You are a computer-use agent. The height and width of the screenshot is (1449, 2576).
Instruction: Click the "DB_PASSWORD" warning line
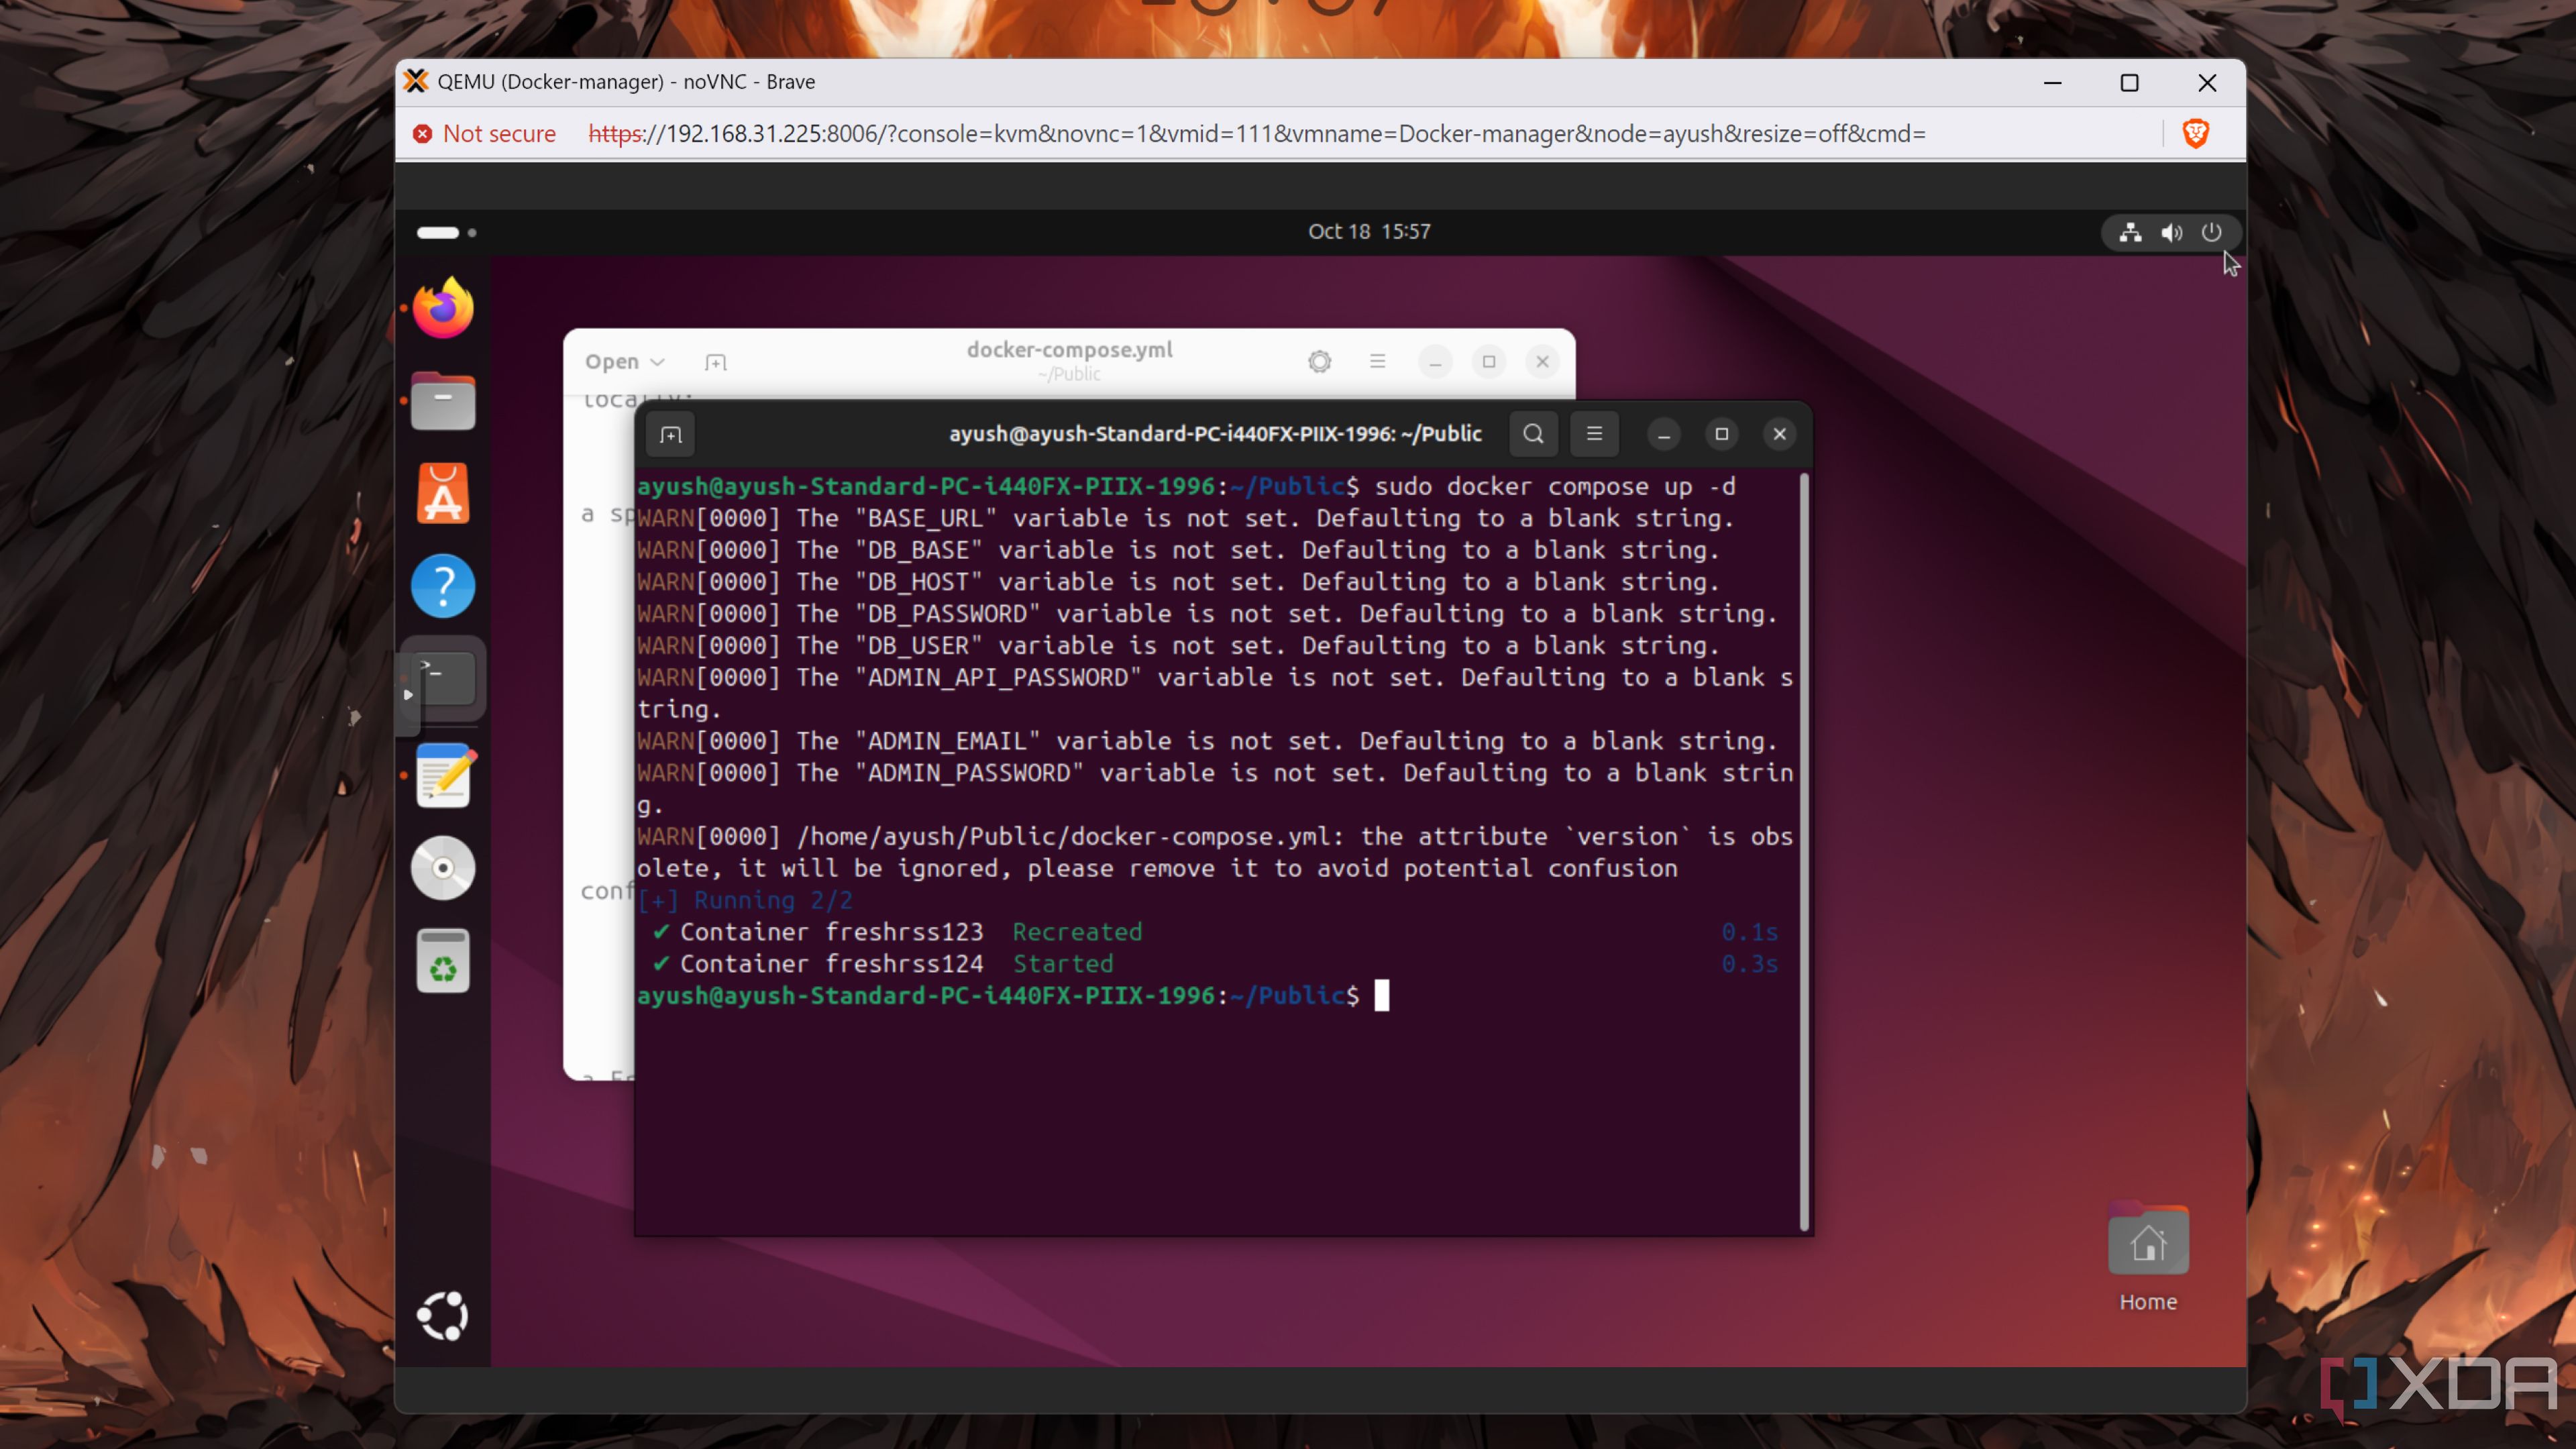[x=1207, y=614]
